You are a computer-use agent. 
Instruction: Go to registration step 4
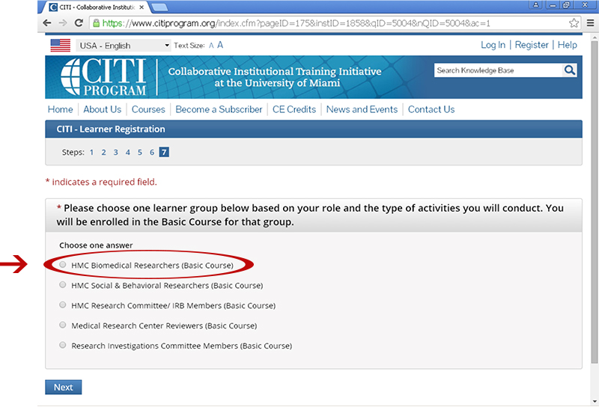[x=127, y=153]
